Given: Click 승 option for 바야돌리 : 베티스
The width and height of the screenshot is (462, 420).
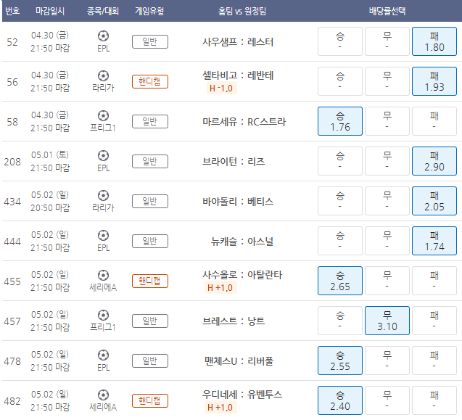Looking at the screenshot, I should click(x=340, y=201).
